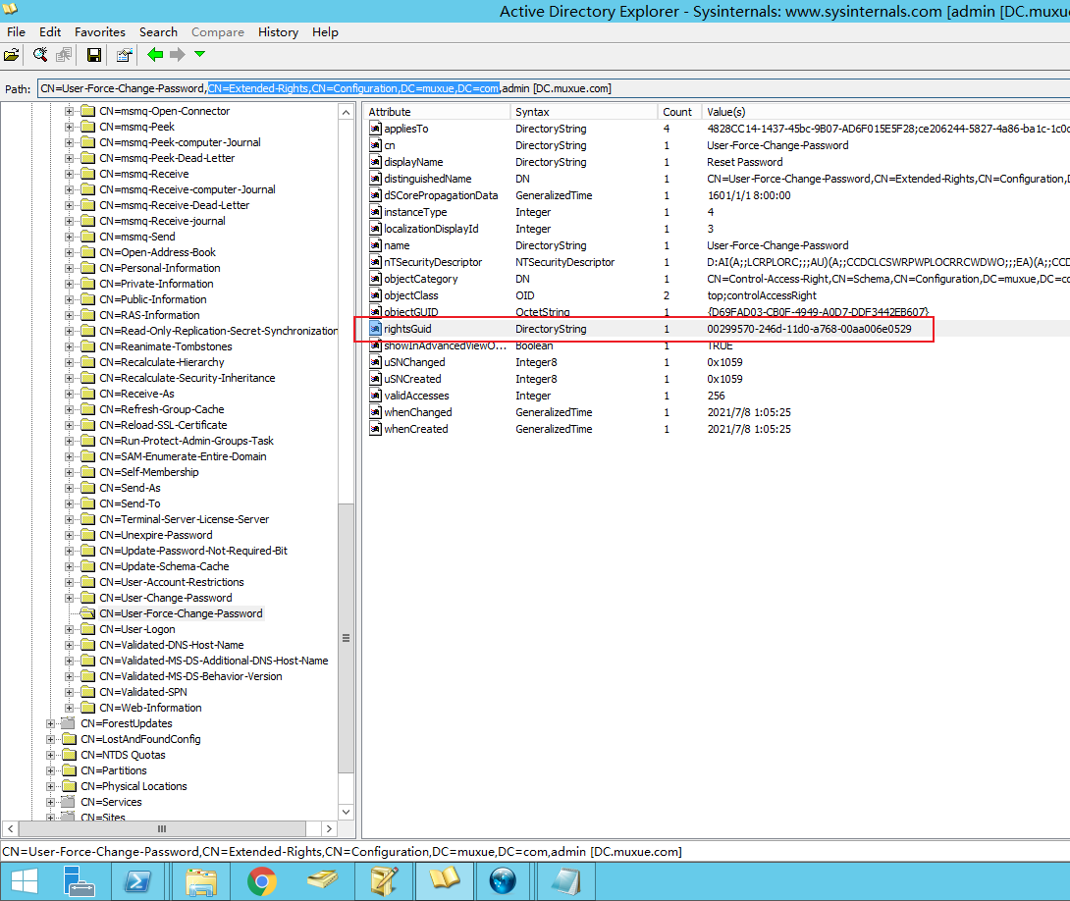Open the Windows Start button
Viewport: 1070px width, 901px height.
pyautogui.click(x=25, y=881)
